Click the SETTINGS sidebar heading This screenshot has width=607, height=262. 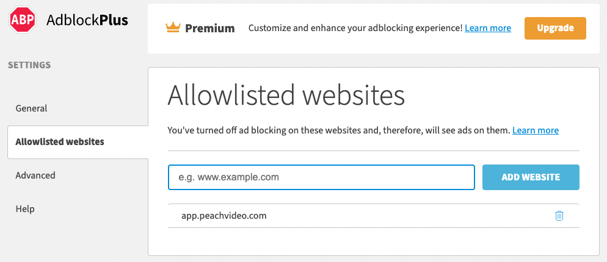tap(29, 65)
